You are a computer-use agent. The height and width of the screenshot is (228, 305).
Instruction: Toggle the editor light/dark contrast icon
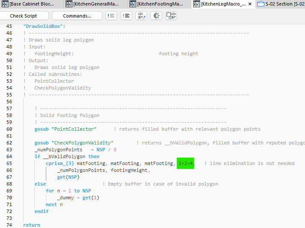(x=156, y=16)
